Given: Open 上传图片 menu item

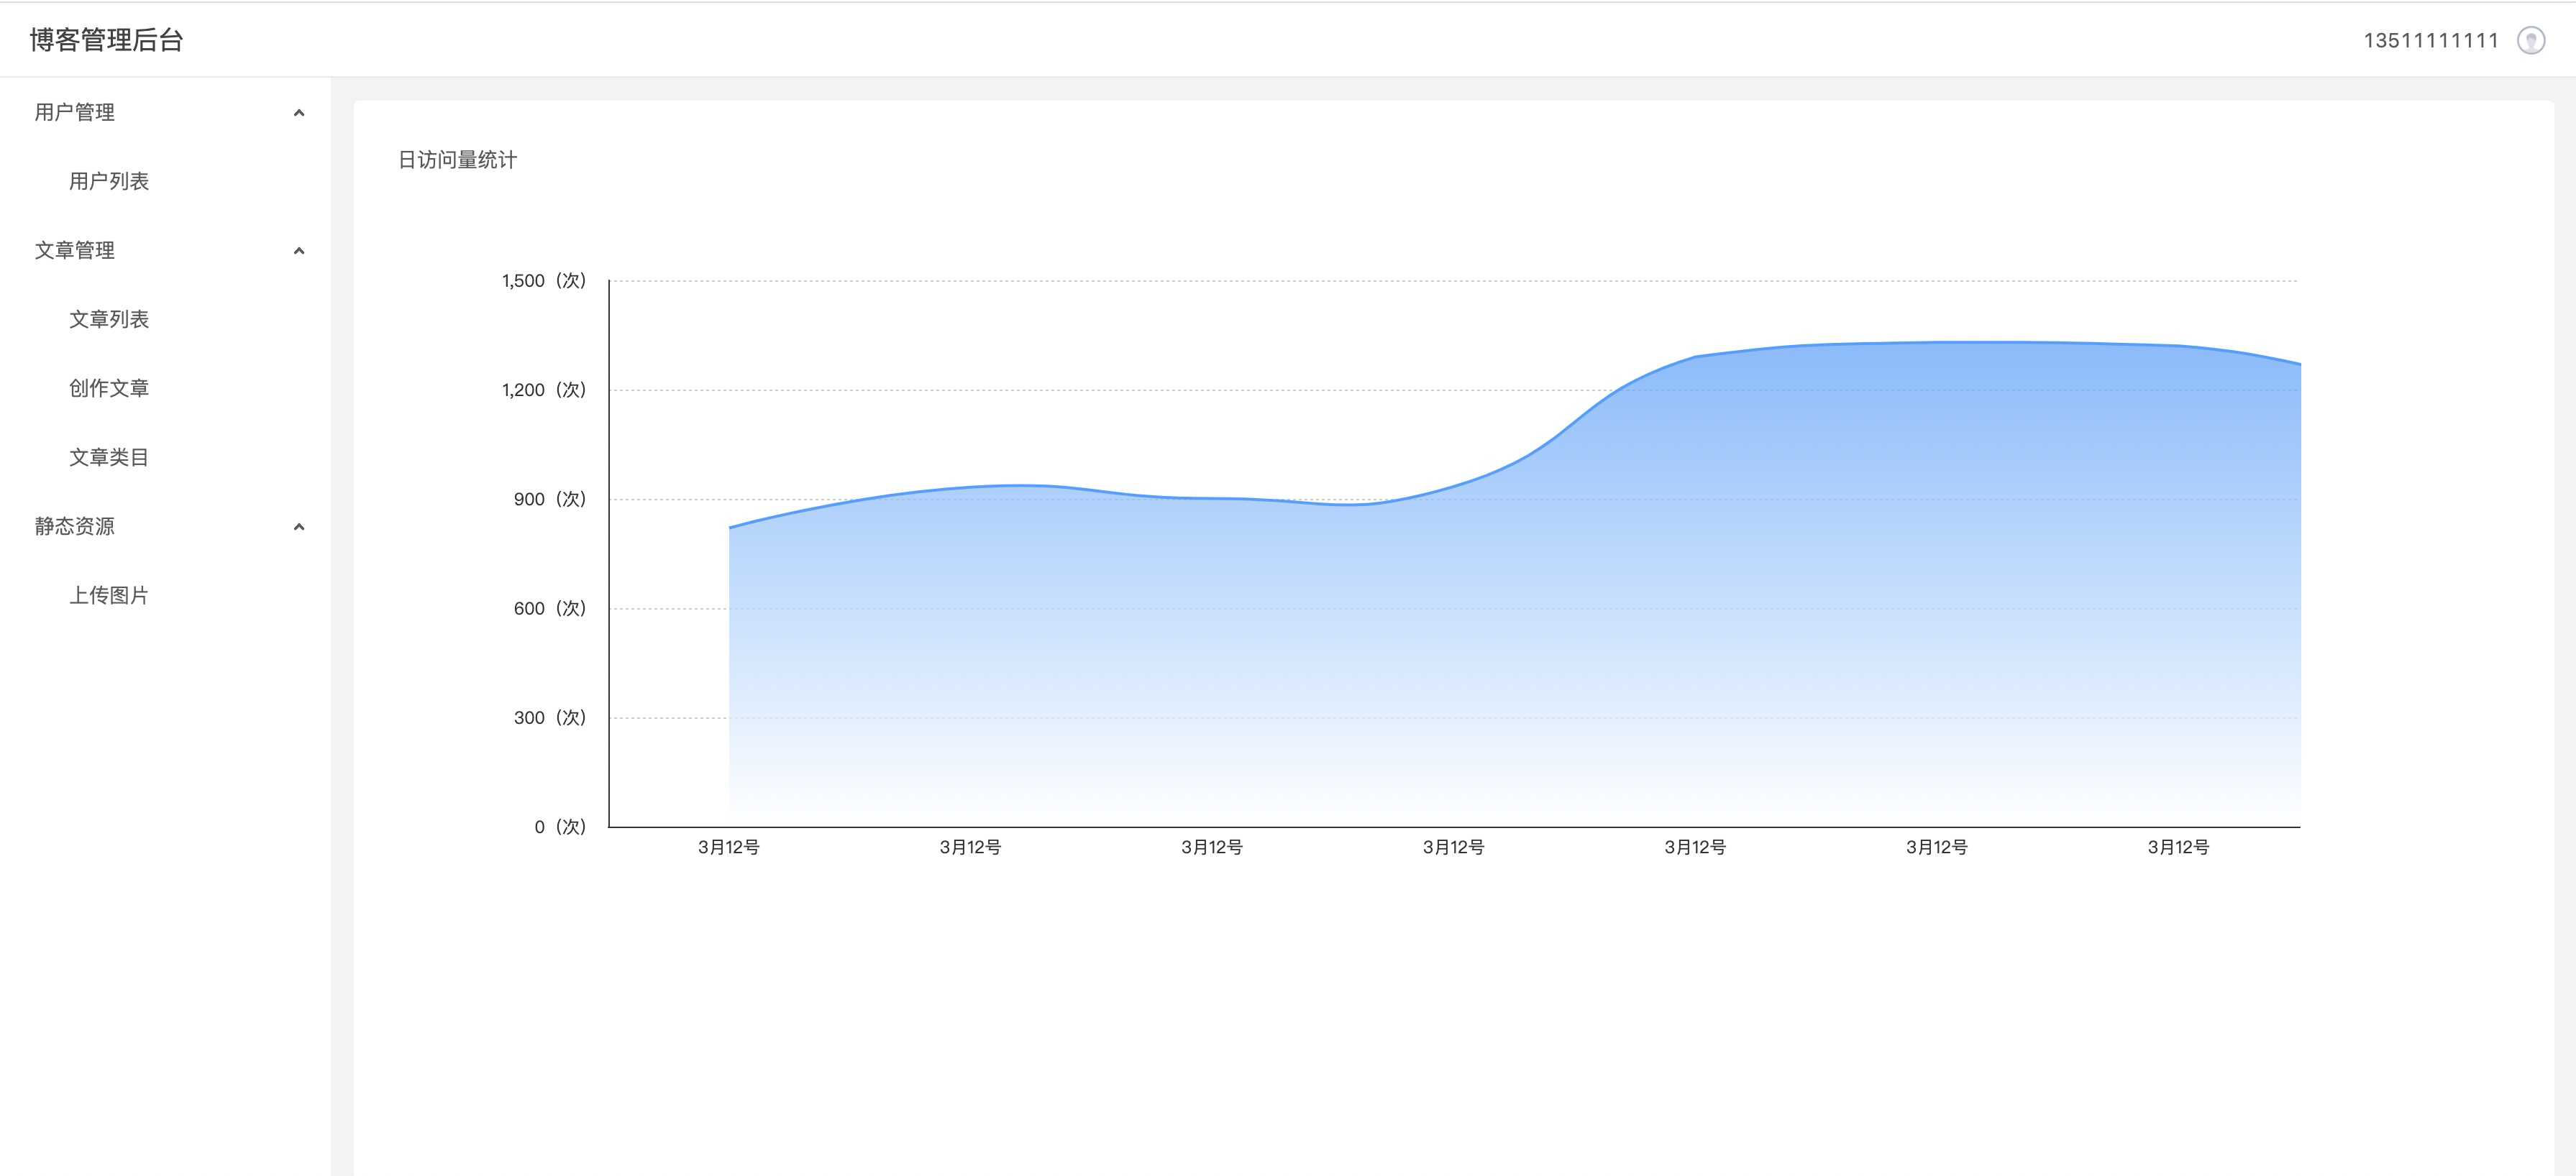Looking at the screenshot, I should point(165,594).
